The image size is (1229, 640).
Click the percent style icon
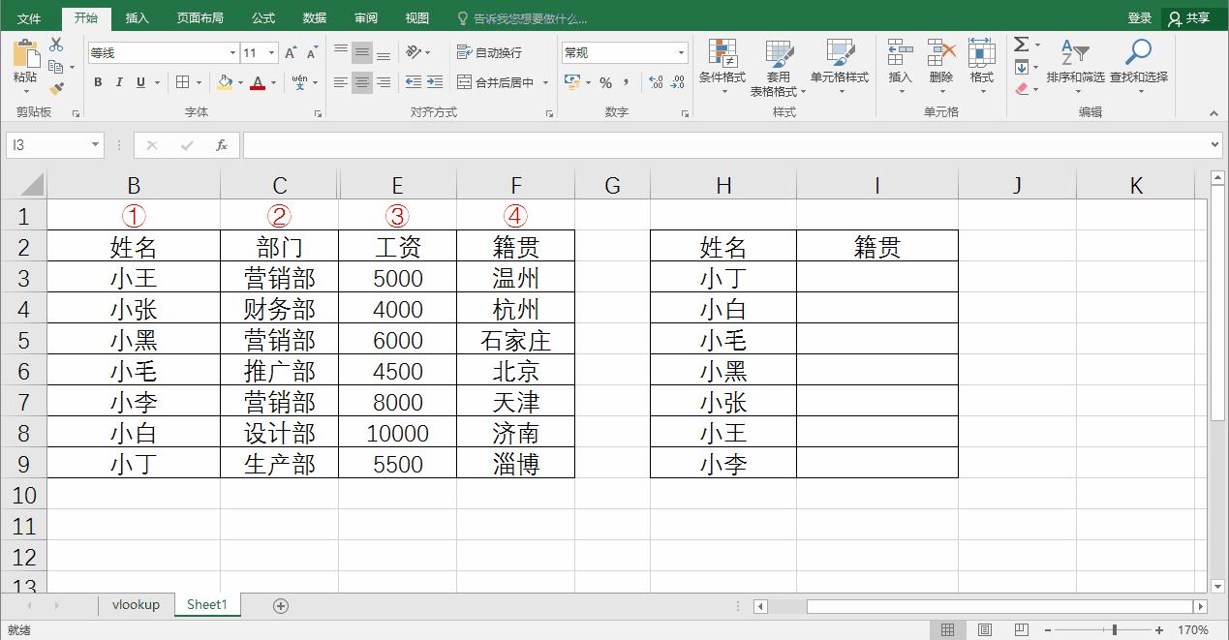(605, 84)
